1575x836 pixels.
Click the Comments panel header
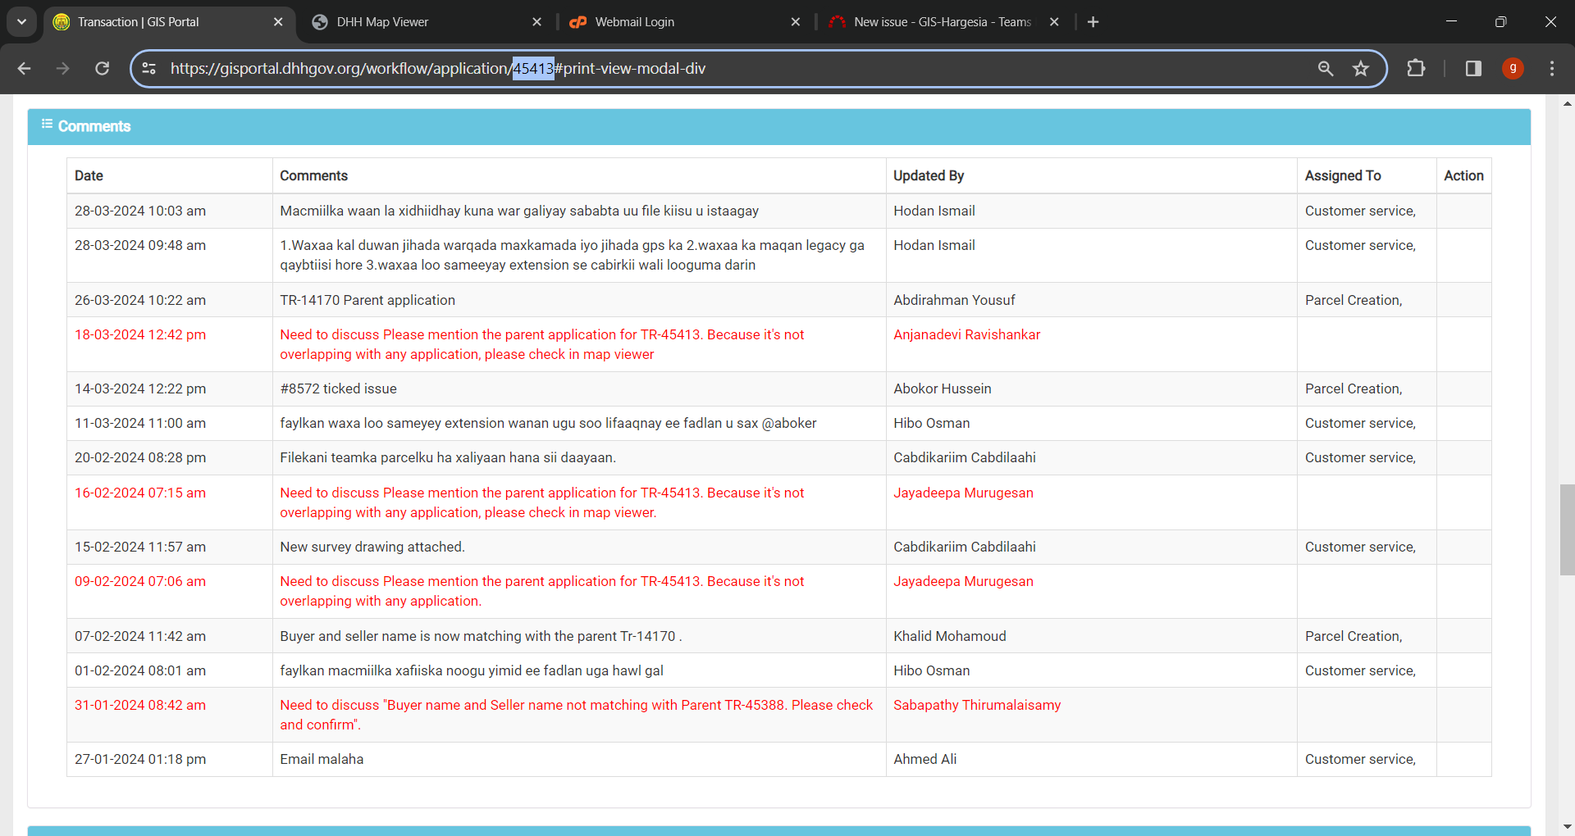(778, 126)
